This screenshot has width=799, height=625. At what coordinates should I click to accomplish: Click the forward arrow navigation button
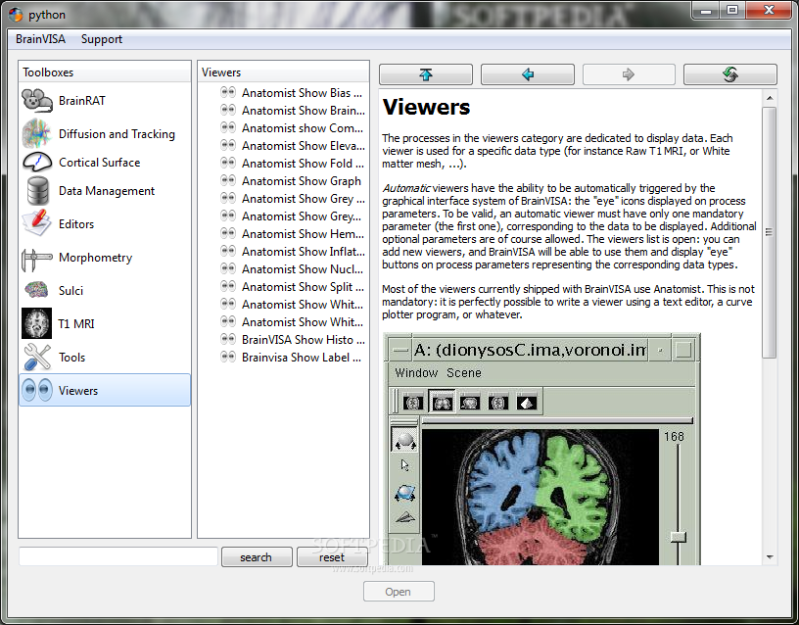click(x=629, y=74)
